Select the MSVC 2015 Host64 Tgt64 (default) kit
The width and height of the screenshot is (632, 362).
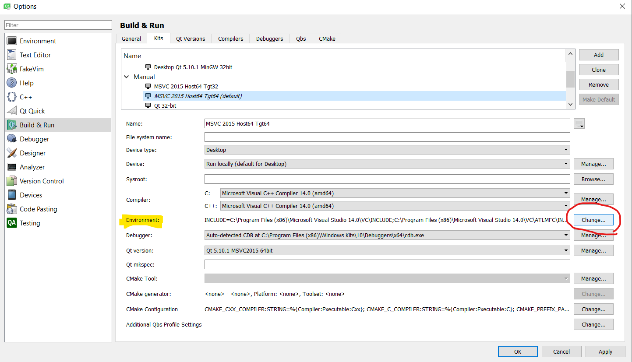[354, 96]
